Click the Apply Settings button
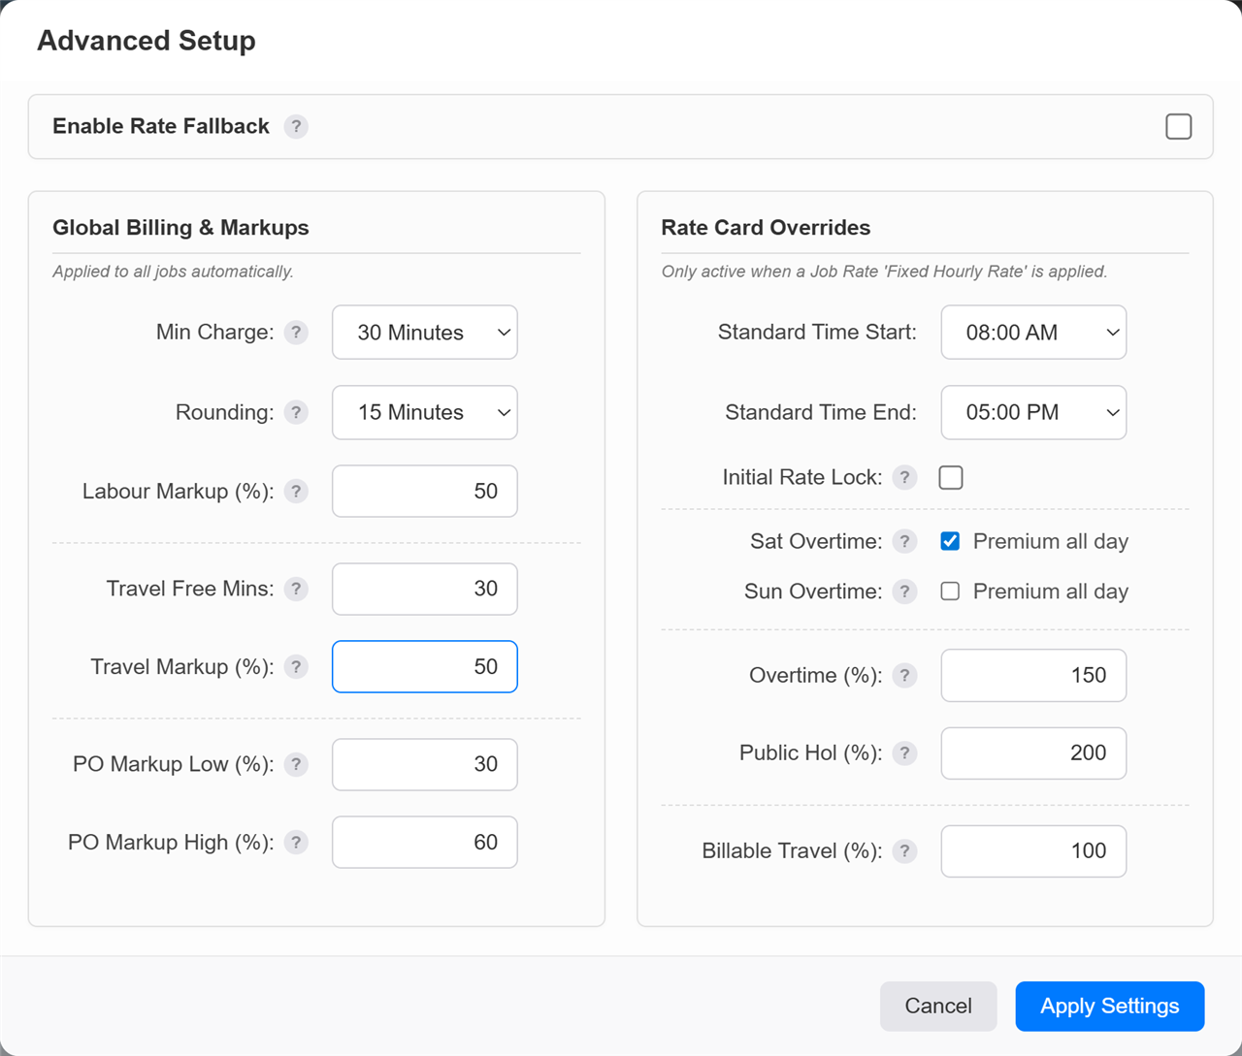1242x1056 pixels. (1109, 1007)
